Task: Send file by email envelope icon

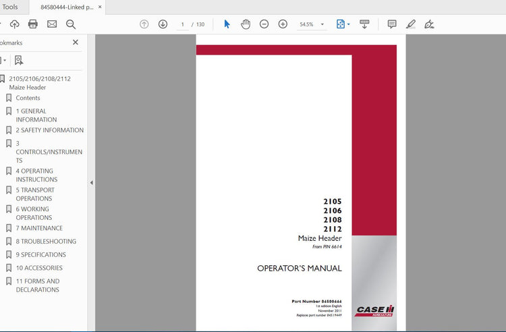Action: point(52,24)
